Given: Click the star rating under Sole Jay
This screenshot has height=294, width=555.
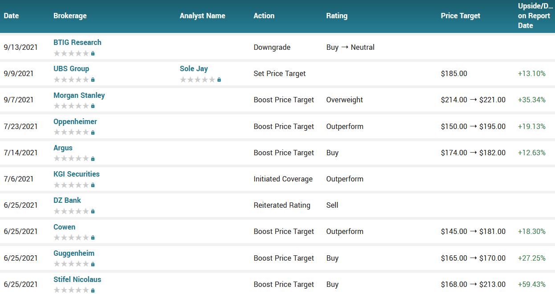Looking at the screenshot, I should [198, 80].
